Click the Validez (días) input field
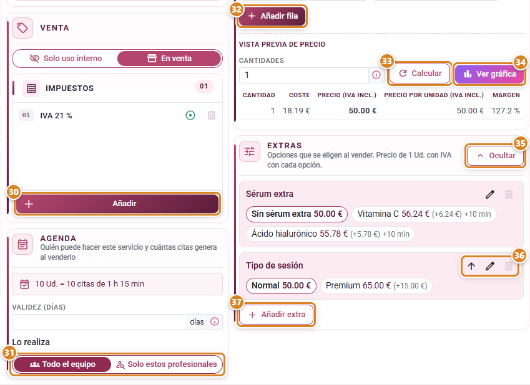The image size is (530, 385). pos(99,322)
